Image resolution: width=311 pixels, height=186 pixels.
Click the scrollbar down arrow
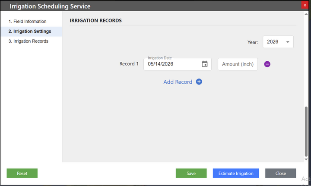coord(306,159)
